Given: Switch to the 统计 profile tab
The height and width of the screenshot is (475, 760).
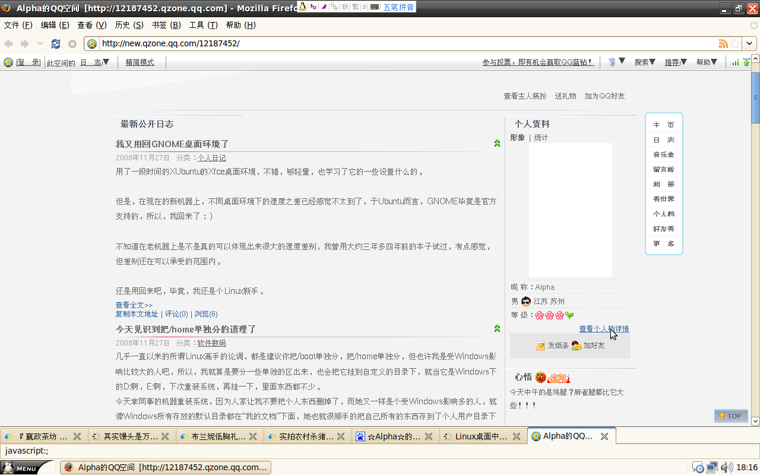Looking at the screenshot, I should point(541,138).
